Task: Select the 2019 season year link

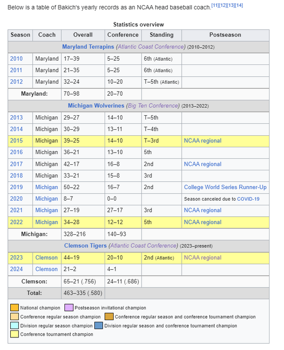Action: pyautogui.click(x=16, y=187)
